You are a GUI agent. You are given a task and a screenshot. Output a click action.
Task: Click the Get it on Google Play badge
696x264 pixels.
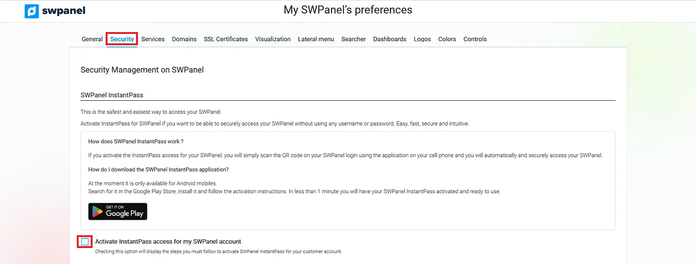tap(118, 211)
